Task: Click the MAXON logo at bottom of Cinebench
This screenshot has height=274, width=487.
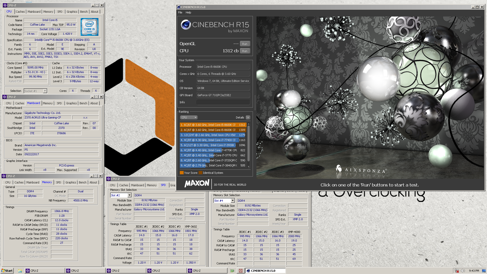Action: point(197,183)
